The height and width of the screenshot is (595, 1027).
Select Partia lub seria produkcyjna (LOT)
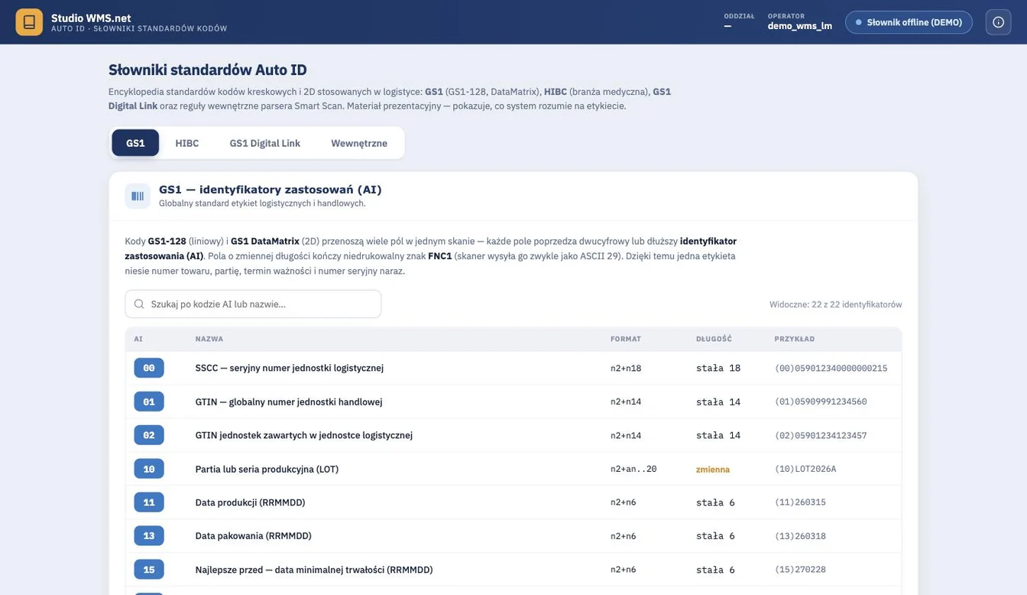[267, 469]
